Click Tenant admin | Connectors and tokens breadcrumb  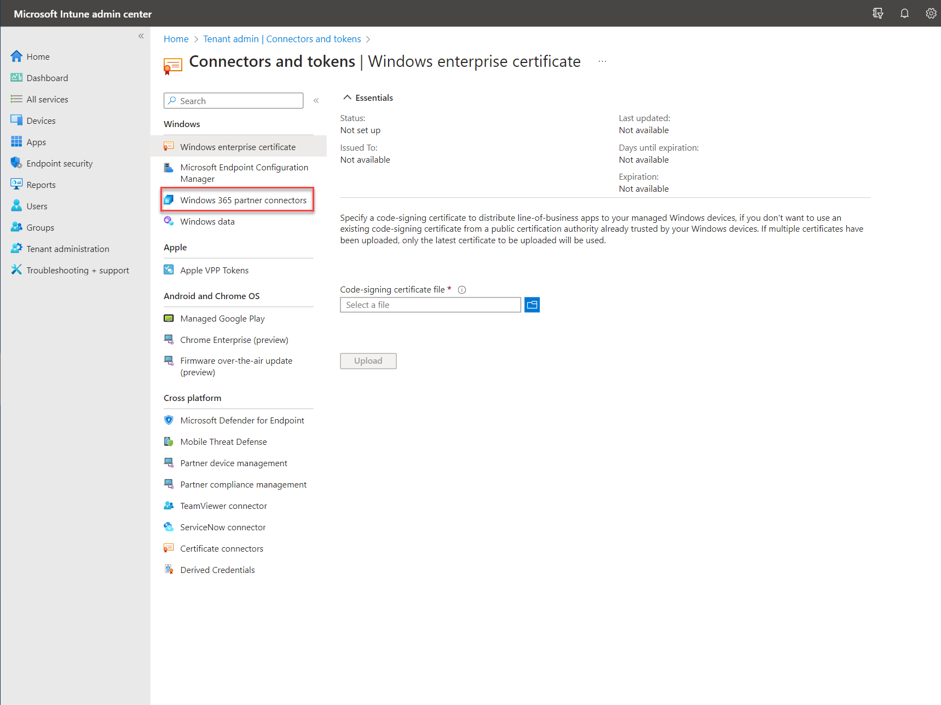click(x=282, y=39)
